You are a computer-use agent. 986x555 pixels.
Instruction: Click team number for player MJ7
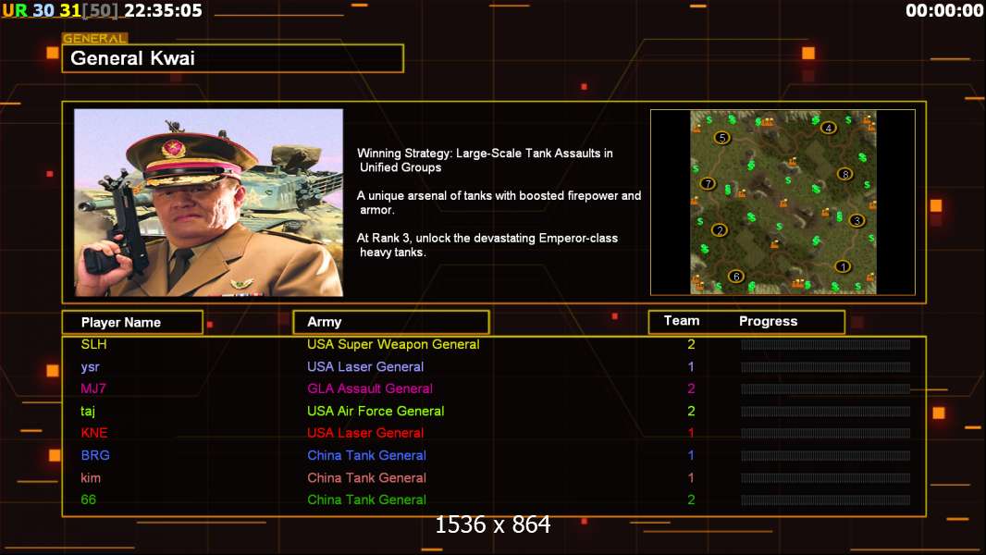pyautogui.click(x=691, y=388)
